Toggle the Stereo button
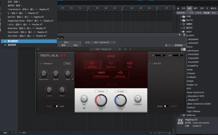 click(x=68, y=63)
